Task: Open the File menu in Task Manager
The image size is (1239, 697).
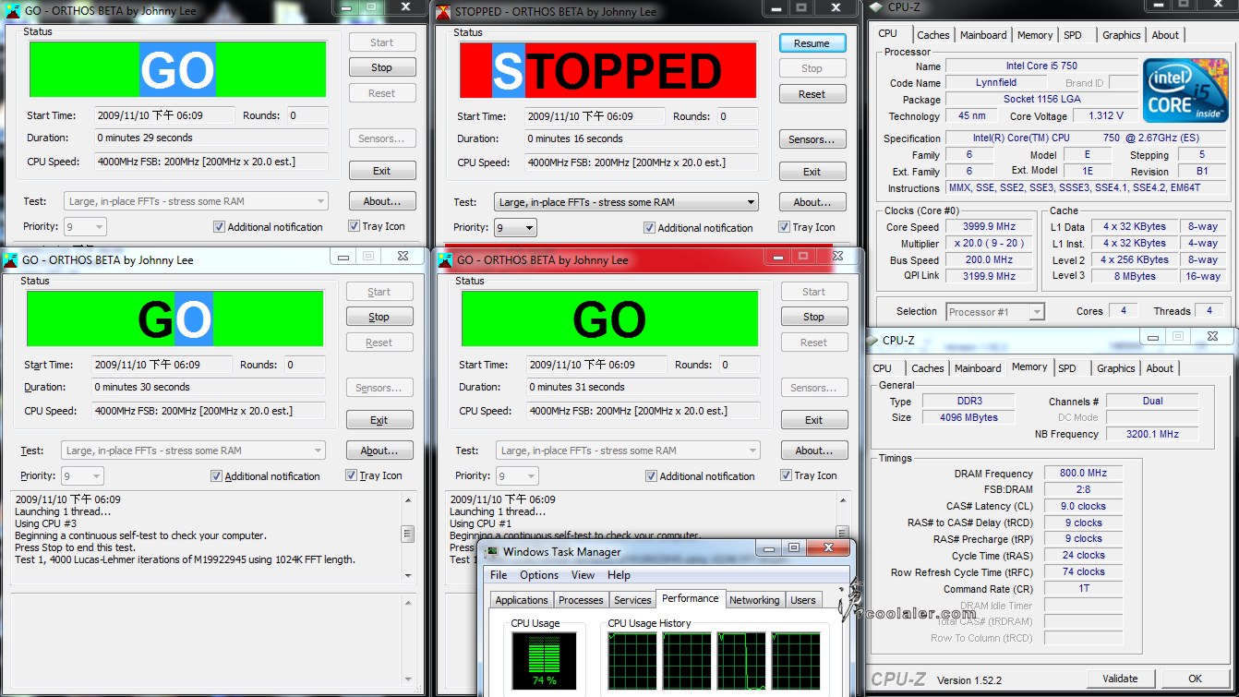Action: [499, 575]
